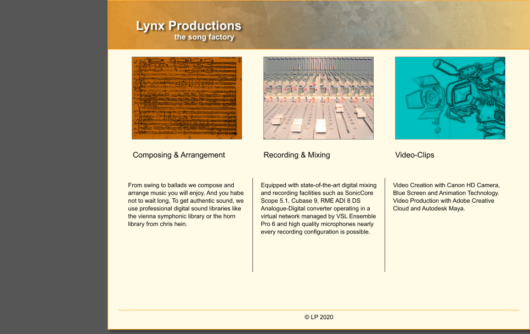The image size is (530, 334).
Task: Click the divider between recording and video columns
Action: pyautogui.click(x=385, y=225)
